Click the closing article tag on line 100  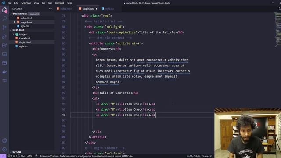97,137
